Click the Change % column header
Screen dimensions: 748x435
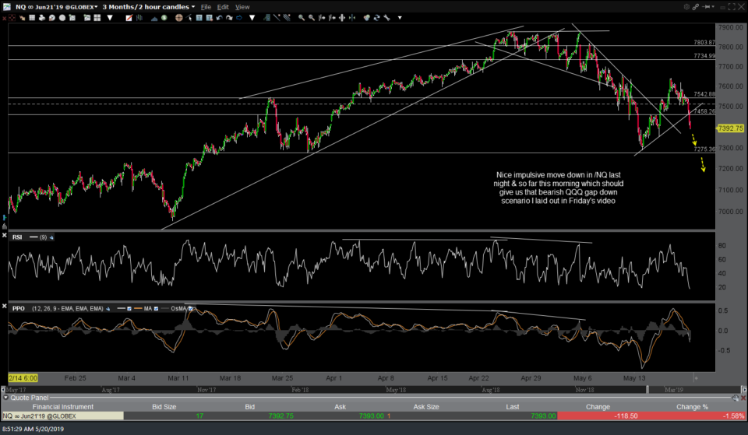click(x=692, y=406)
